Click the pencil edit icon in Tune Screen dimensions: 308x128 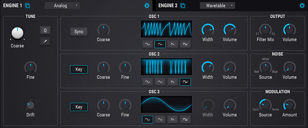pyautogui.click(x=45, y=41)
